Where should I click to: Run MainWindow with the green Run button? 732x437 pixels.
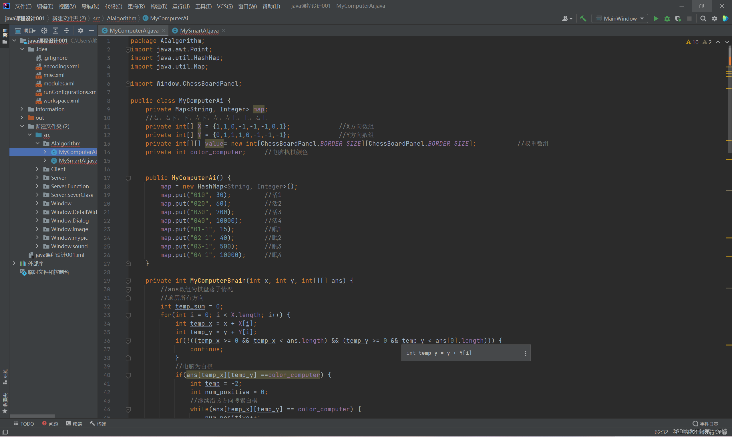pyautogui.click(x=656, y=19)
